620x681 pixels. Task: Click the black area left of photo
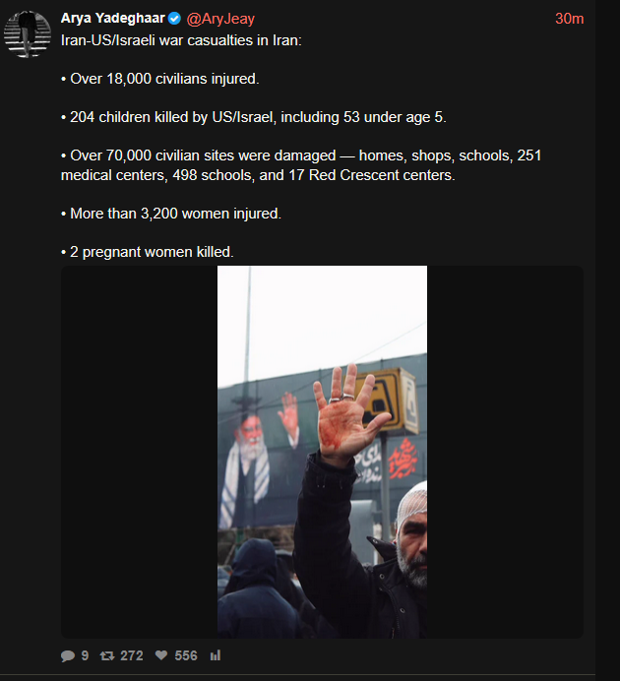click(139, 452)
